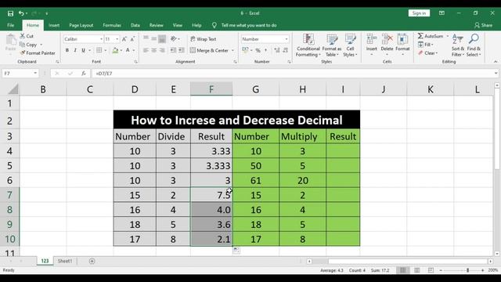The height and width of the screenshot is (282, 501).
Task: Cut the selection with the scissors icon
Action: (x=27, y=36)
